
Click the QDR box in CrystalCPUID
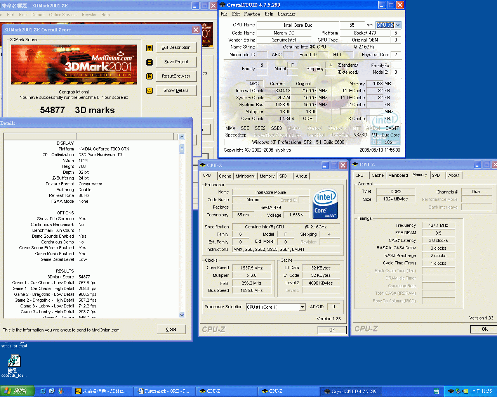[x=308, y=119]
